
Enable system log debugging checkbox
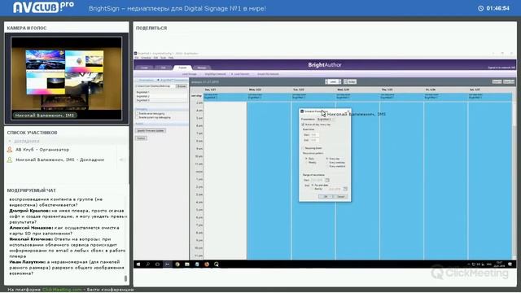click(x=137, y=117)
